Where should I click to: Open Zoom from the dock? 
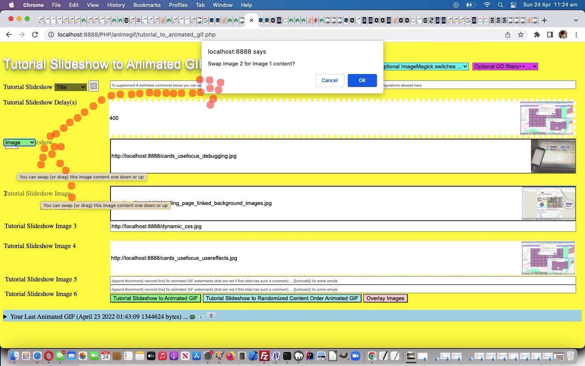click(355, 356)
